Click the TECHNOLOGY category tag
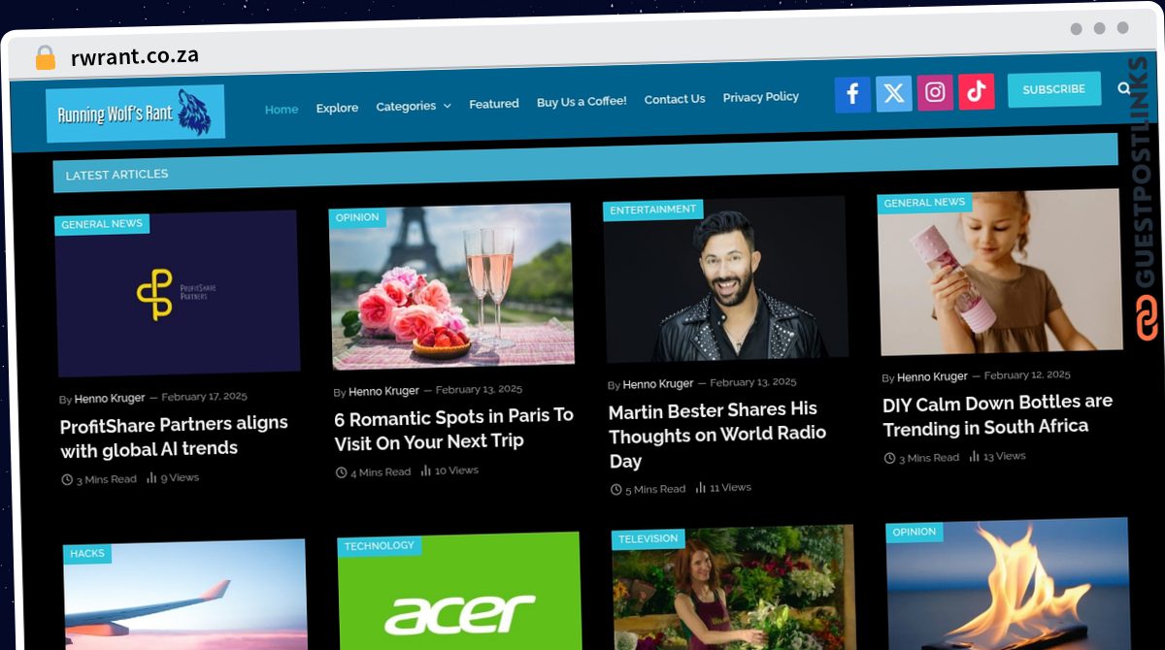Screen dimensions: 1165x650 coord(380,546)
